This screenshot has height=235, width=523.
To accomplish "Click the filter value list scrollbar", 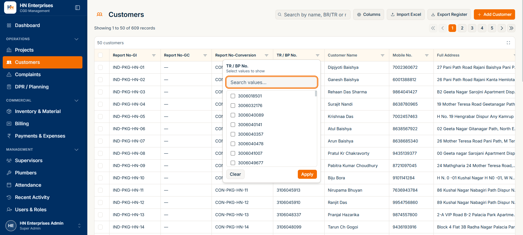I will point(316,94).
